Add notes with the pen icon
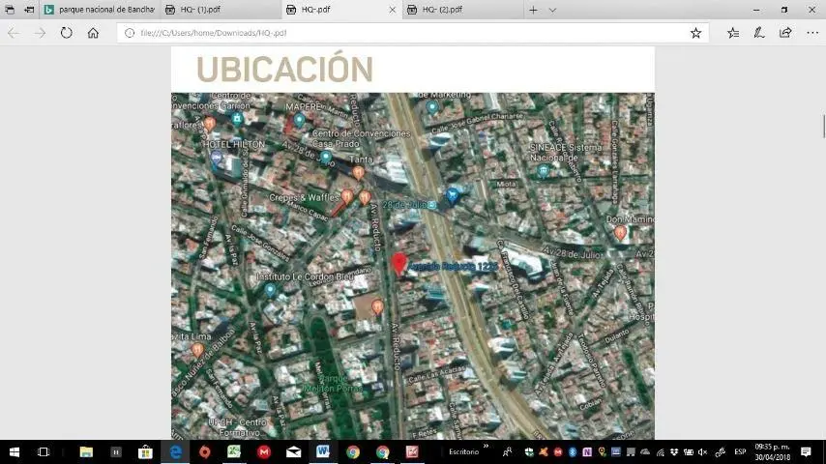826x464 pixels. pos(759,33)
